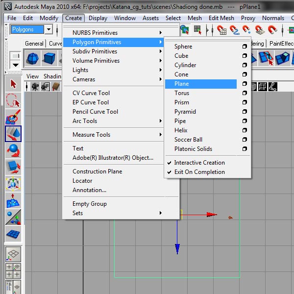Open Plane options box
Image resolution: width=294 pixels, height=294 pixels.
tap(245, 84)
